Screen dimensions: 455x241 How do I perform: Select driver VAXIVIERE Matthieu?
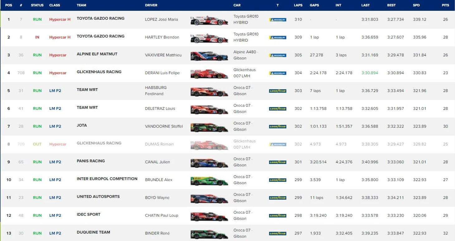163,55
